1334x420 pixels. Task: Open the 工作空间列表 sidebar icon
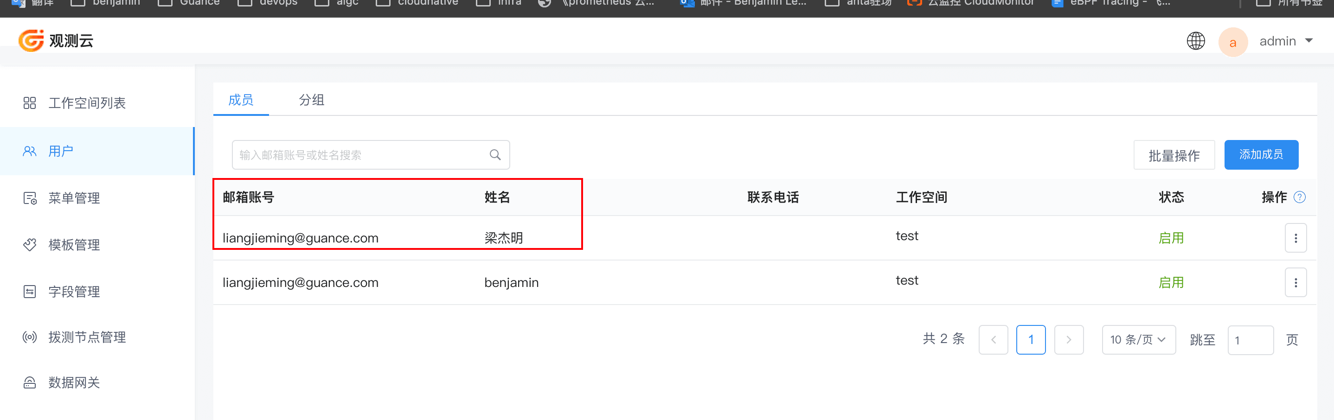30,102
